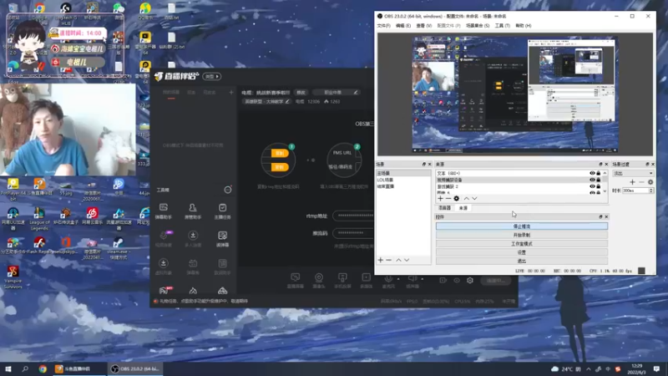Image resolution: width=668 pixels, height=376 pixels.
Task: Open OBS 设置 settings button
Action: point(521,252)
